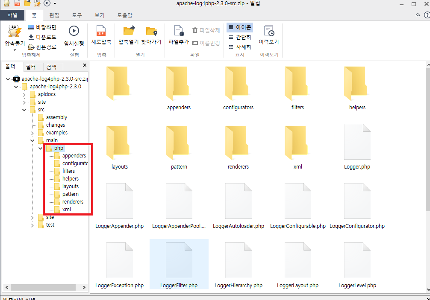Click the 새로압축 ZIP icon

101,31
